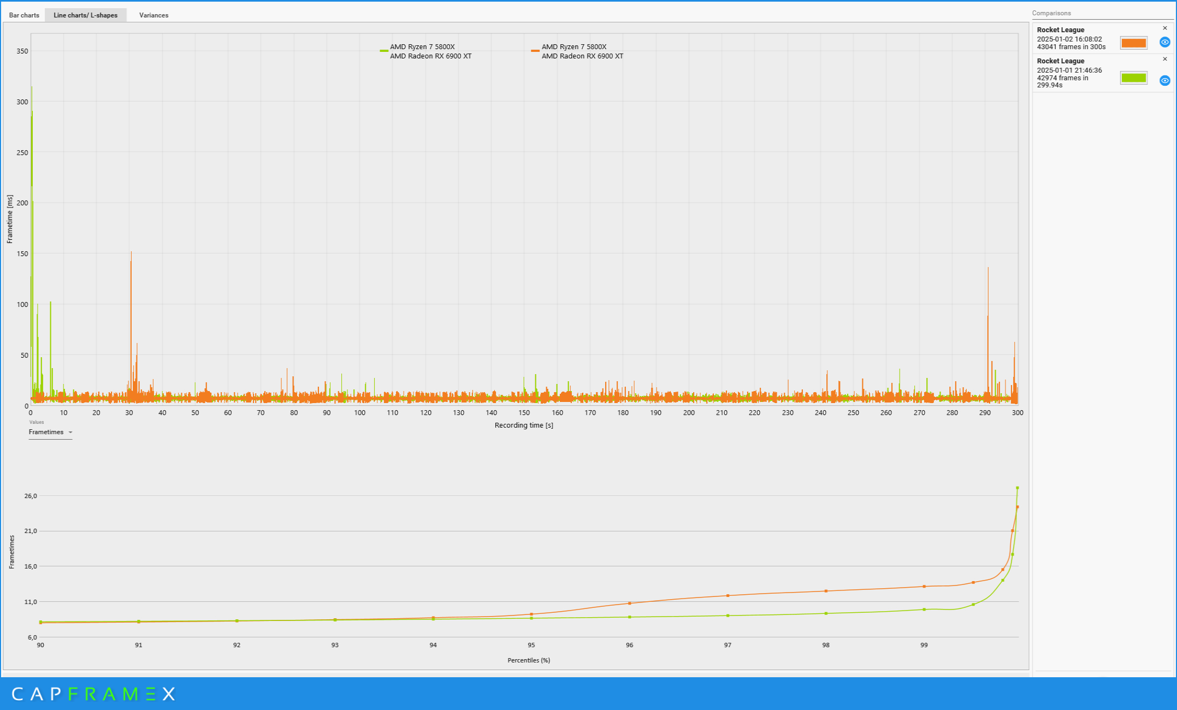
Task: Select the Line charts/ L-shapes tab
Action: click(85, 15)
